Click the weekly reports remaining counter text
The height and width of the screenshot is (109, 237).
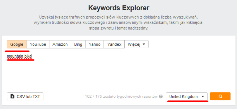coord(121,97)
